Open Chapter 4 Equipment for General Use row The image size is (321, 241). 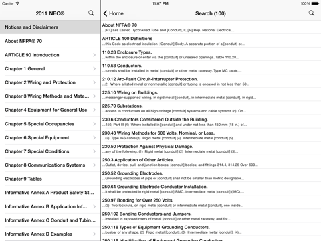[x=50, y=110]
